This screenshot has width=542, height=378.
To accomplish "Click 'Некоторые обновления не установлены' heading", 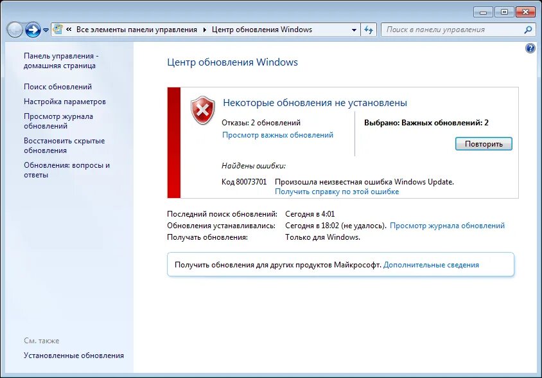I will coord(315,102).
